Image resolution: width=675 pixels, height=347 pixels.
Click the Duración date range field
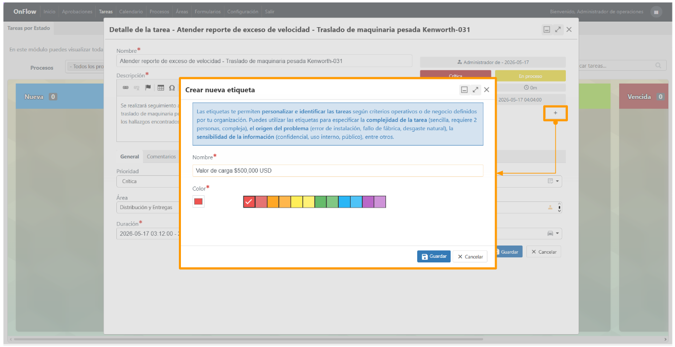148,234
